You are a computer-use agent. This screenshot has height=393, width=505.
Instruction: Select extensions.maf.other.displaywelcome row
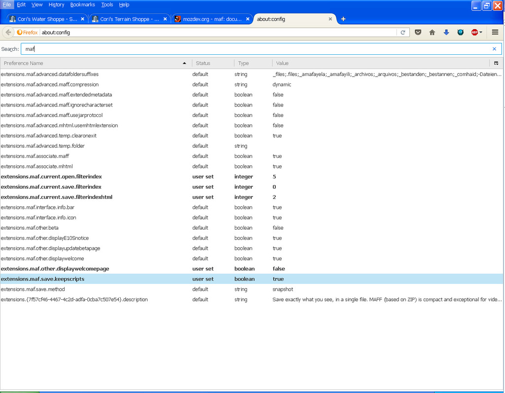click(x=252, y=259)
